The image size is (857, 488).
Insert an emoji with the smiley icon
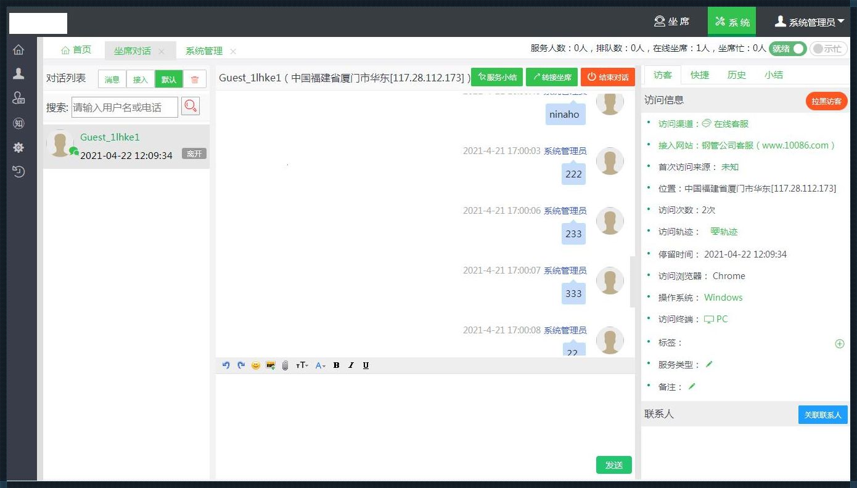[256, 365]
